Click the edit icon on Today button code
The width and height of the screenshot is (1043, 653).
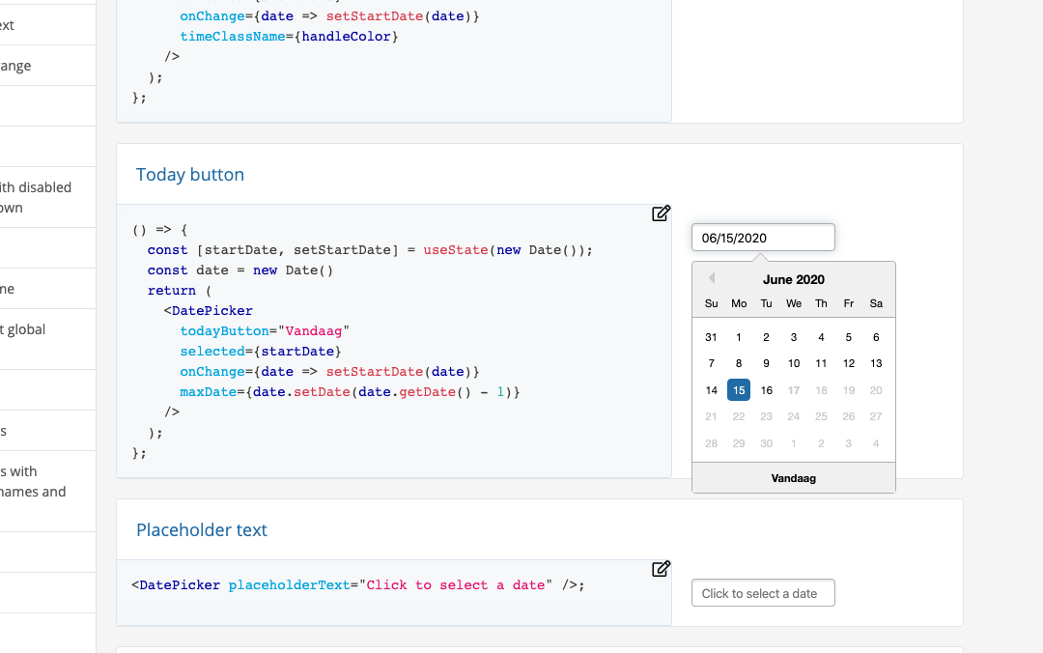pos(661,213)
